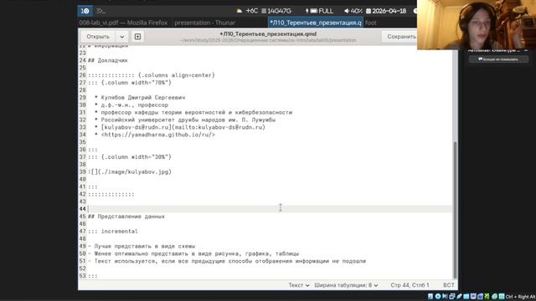Screen dimensions: 536x301
Task: Click the line 'Лучше представить в виде схемы'
Action: point(142,246)
